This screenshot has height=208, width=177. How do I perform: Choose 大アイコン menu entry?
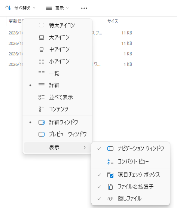pos(57,37)
